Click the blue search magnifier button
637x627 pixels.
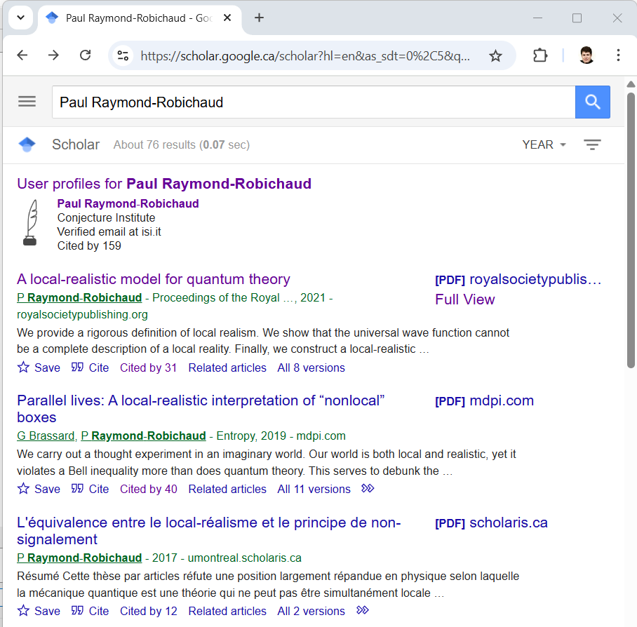tap(592, 102)
